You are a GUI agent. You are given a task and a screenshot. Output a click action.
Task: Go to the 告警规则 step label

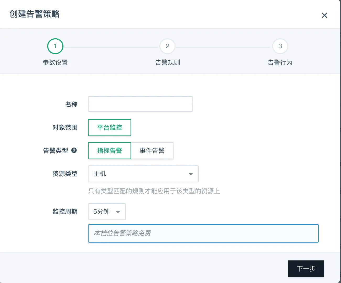pyautogui.click(x=167, y=62)
